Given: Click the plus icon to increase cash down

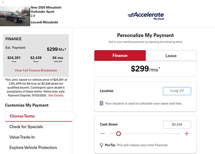Looking at the screenshot, I should coord(186,133).
